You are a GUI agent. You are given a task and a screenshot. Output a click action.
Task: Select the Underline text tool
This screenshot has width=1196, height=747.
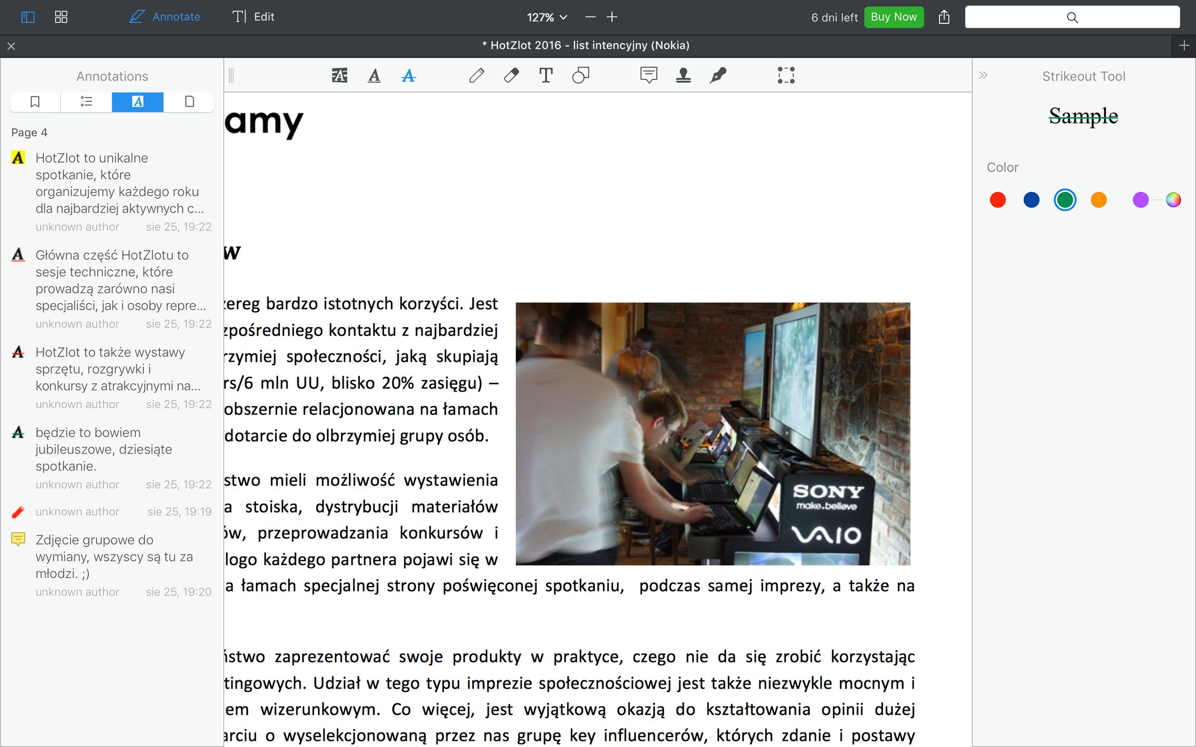pyautogui.click(x=374, y=76)
